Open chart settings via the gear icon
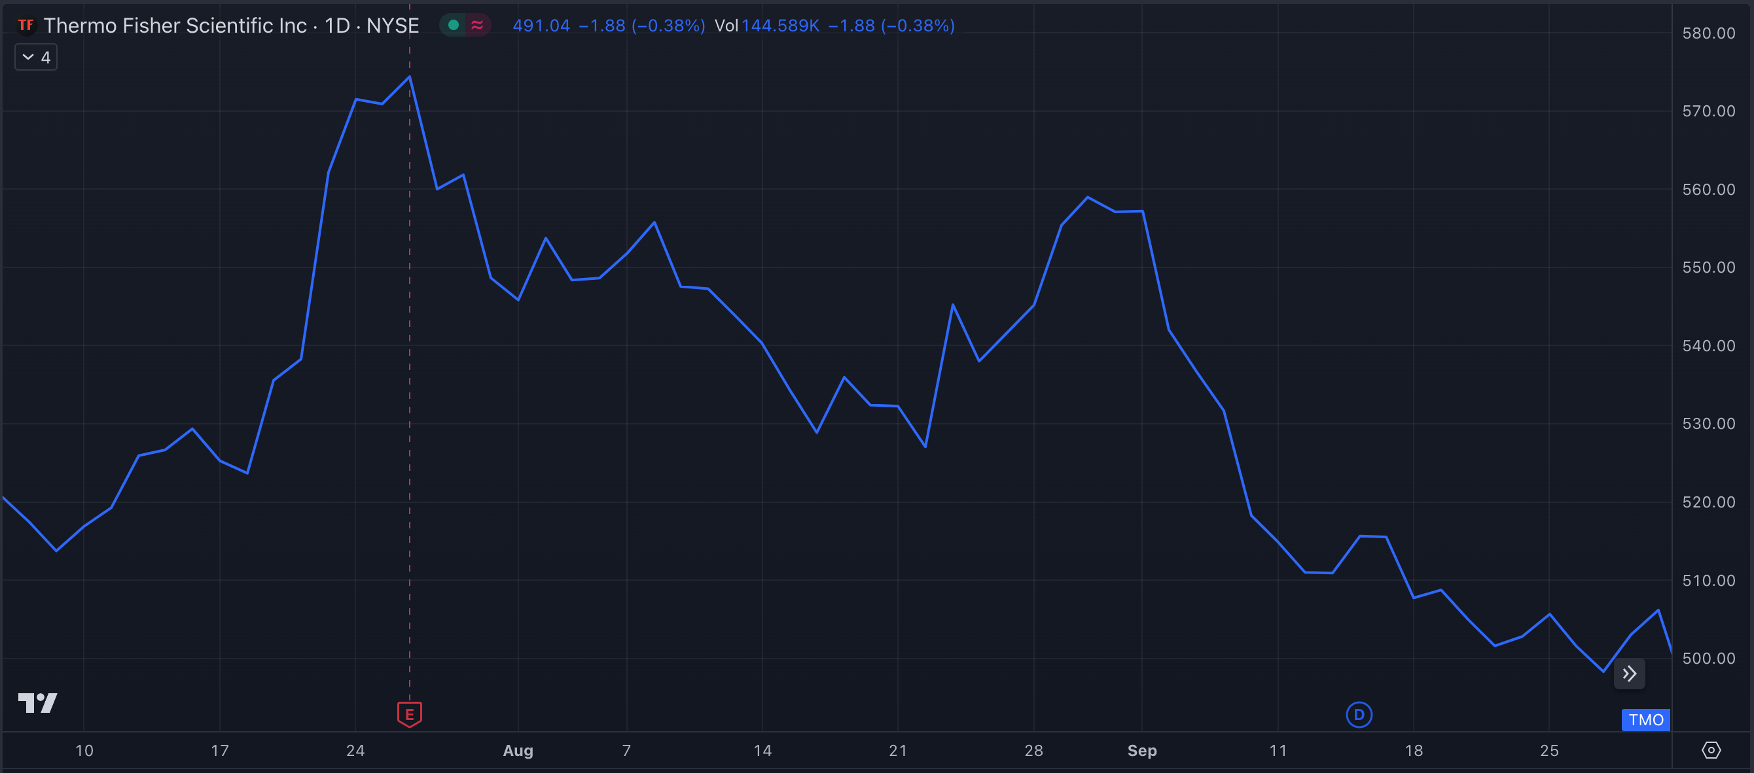Image resolution: width=1754 pixels, height=773 pixels. (1711, 751)
